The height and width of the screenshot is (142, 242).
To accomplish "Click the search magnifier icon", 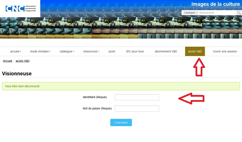I will (239, 13).
